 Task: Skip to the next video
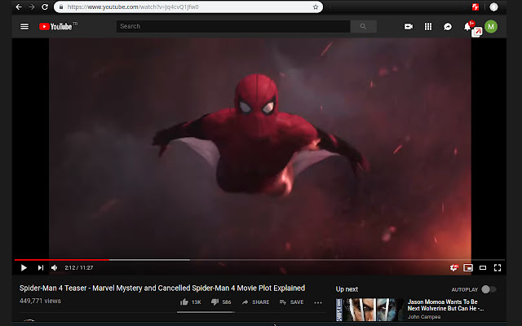pos(40,267)
